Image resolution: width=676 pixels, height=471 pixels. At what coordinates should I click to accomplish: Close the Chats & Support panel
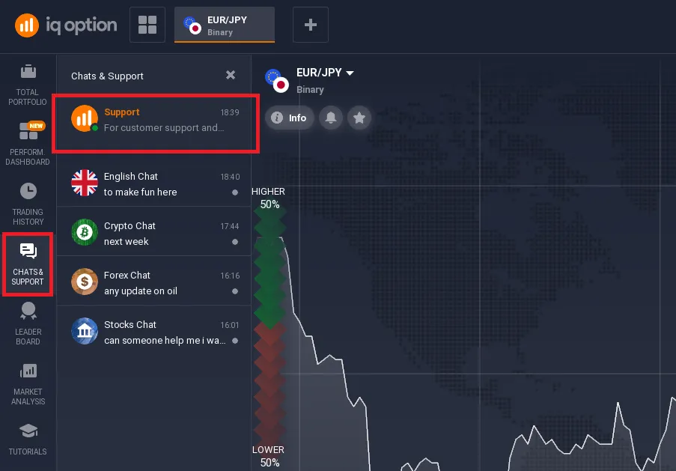(x=231, y=75)
